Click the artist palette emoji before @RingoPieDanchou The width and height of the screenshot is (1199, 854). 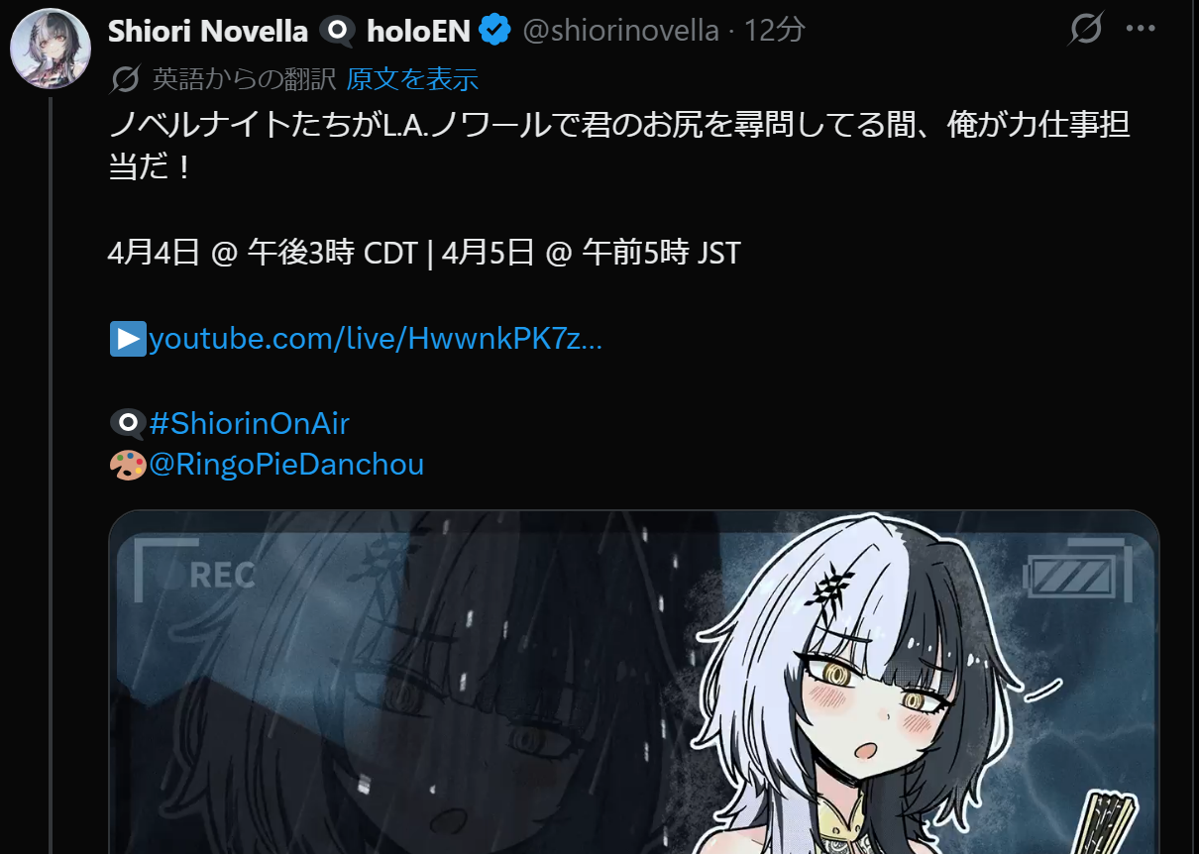pyautogui.click(x=128, y=465)
